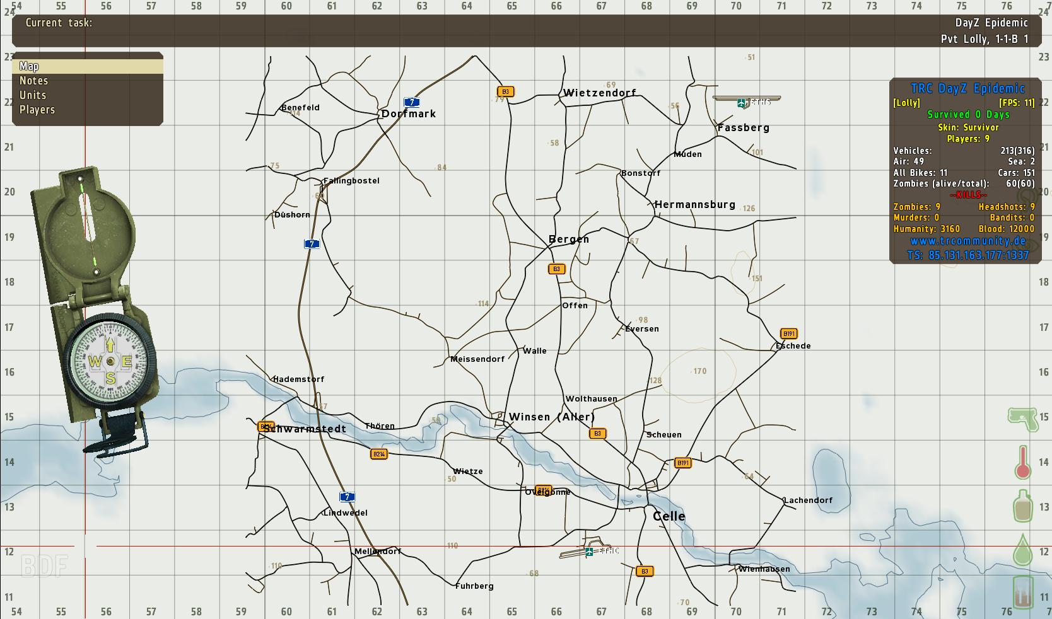1052x619 pixels.
Task: Click the Scheuen village label
Action: click(x=663, y=435)
